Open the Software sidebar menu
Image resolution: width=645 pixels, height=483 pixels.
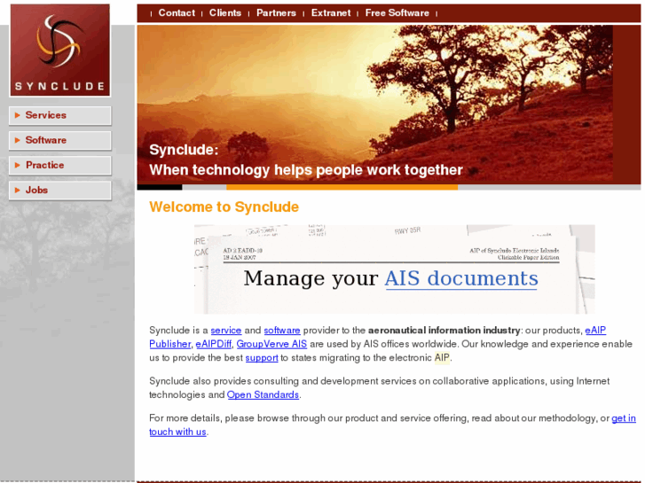pyautogui.click(x=60, y=141)
